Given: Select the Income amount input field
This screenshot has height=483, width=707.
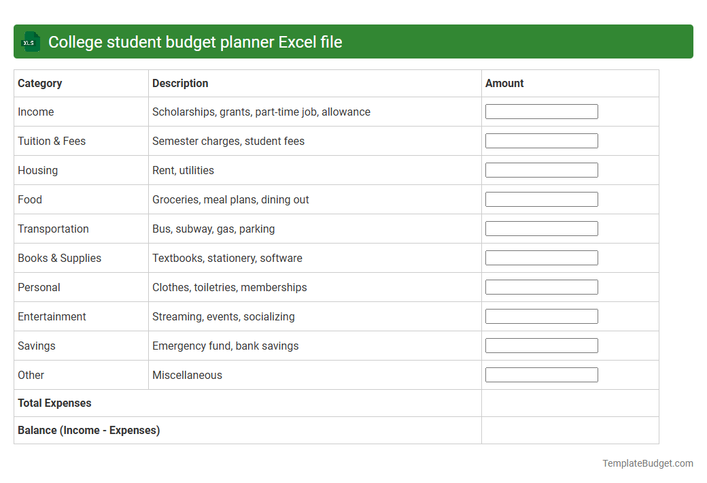Looking at the screenshot, I should tap(541, 111).
